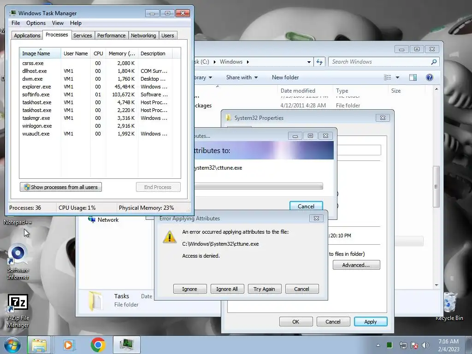This screenshot has width=472, height=354.
Task: Open the Software Informer desktop shortcut
Action: pyautogui.click(x=18, y=261)
